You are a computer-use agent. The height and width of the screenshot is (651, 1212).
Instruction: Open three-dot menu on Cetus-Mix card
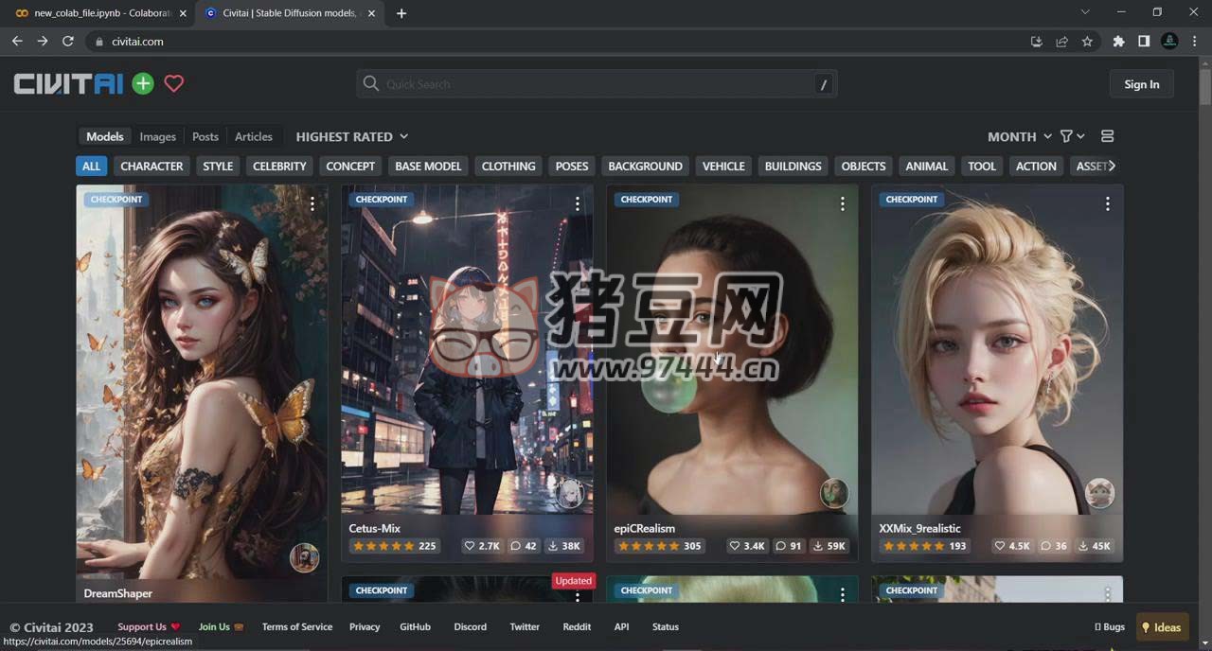(x=577, y=203)
